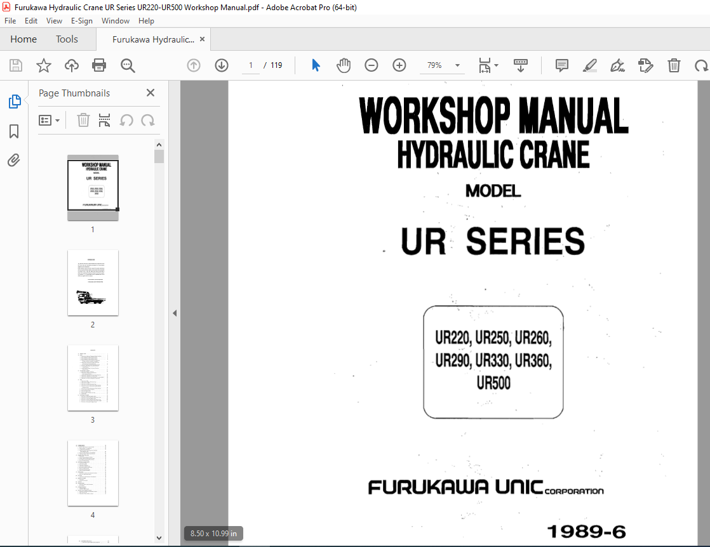Click the 8.50 x 10.99 in size indicator
This screenshot has width=710, height=547.
[x=213, y=534]
